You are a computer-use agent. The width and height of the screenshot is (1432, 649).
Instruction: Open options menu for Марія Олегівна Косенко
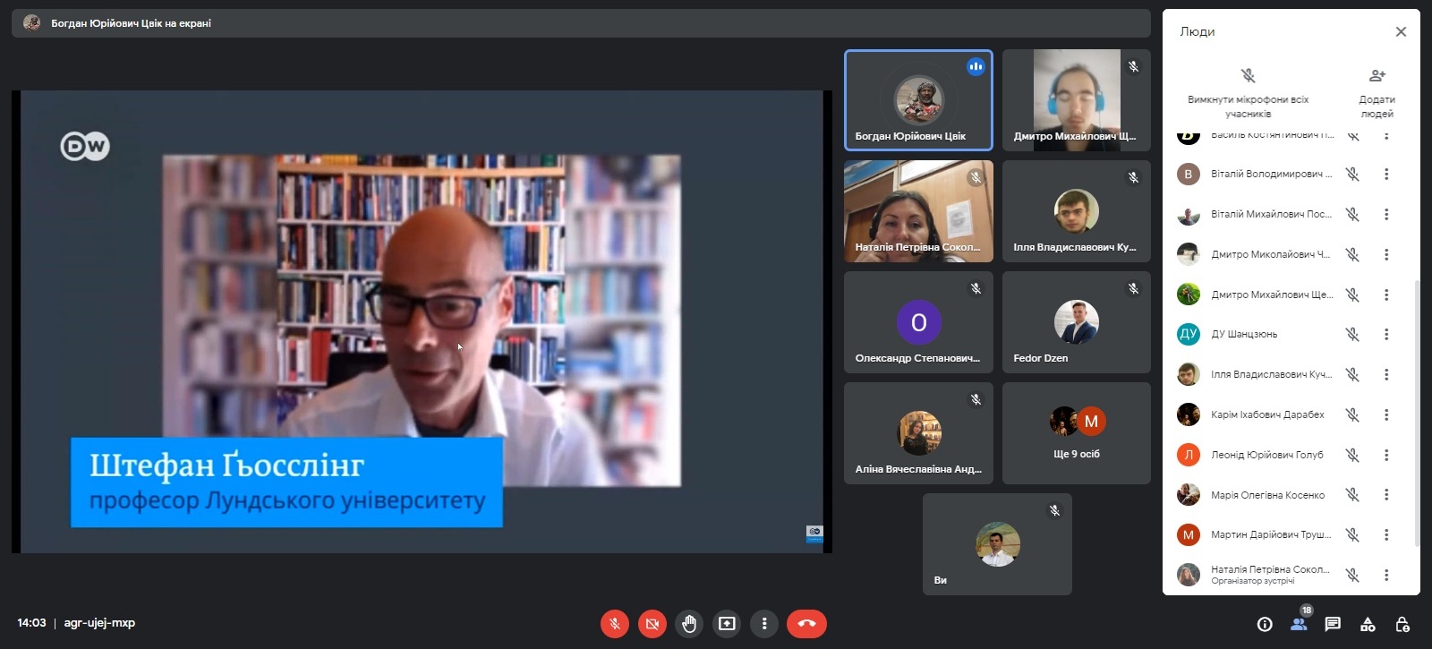coord(1386,495)
